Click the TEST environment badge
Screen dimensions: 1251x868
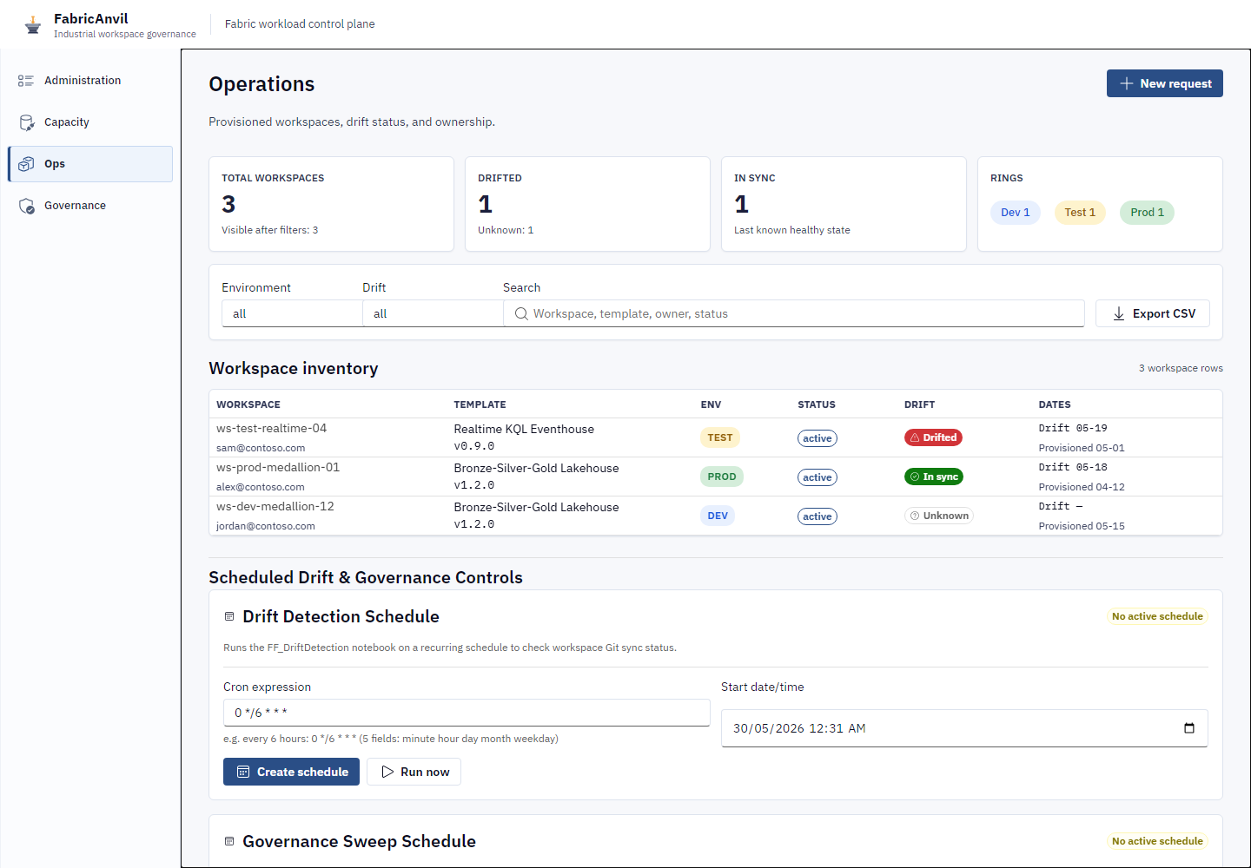(x=719, y=437)
